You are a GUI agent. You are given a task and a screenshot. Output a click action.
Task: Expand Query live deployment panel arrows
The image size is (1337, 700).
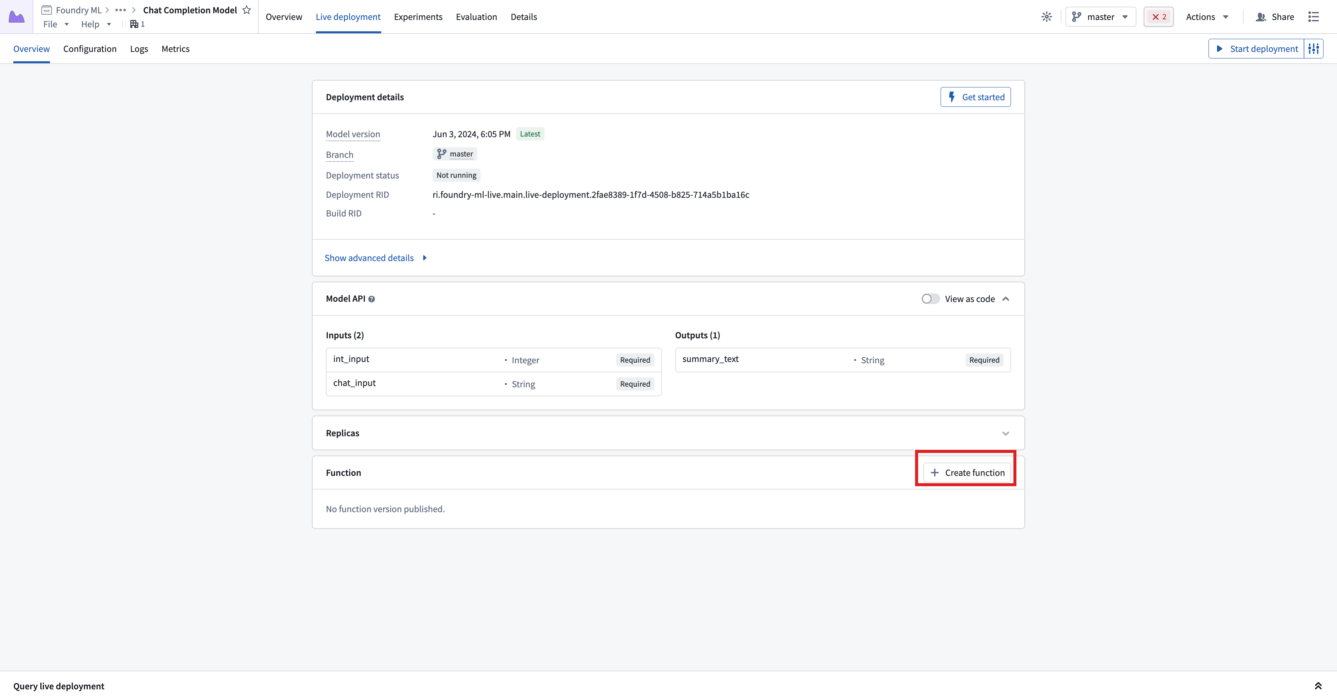pyautogui.click(x=1318, y=686)
